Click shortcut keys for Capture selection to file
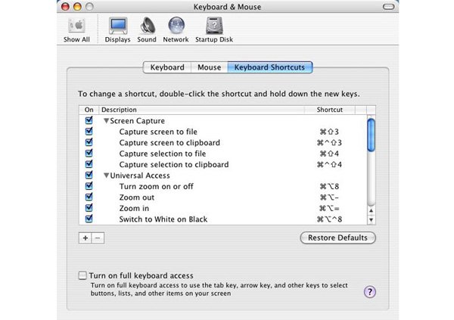 click(x=329, y=154)
